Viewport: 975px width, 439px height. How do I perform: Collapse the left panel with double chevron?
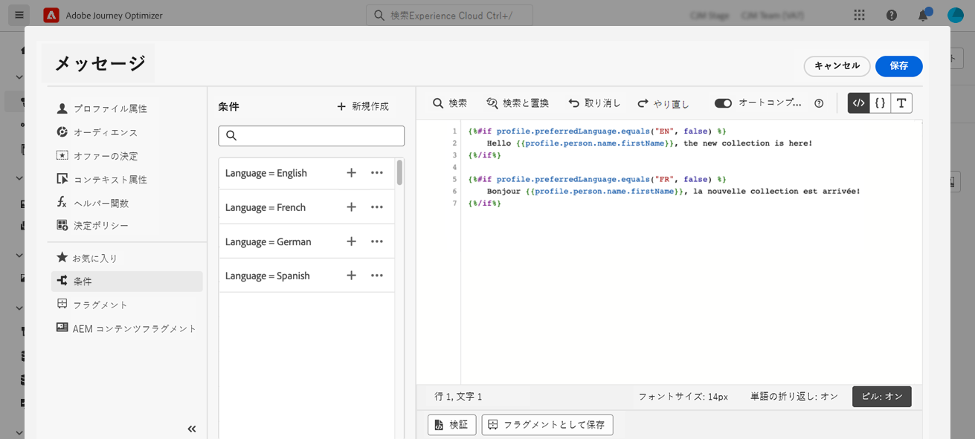[192, 429]
